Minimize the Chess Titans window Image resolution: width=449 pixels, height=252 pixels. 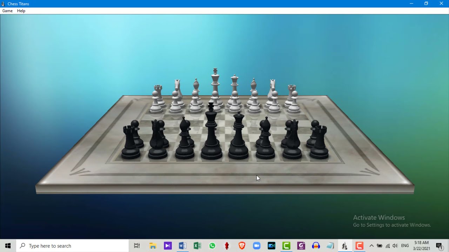pos(411,3)
